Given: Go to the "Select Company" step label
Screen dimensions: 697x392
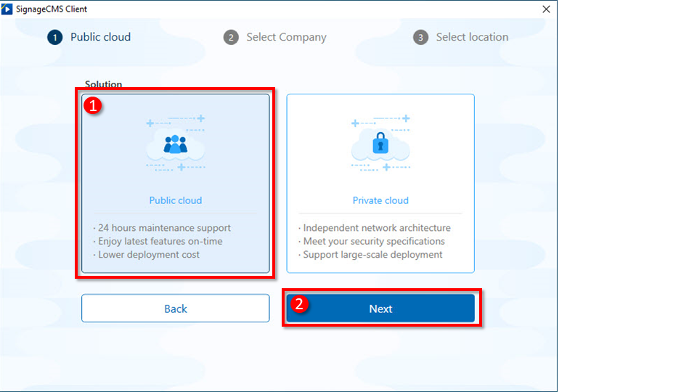Looking at the screenshot, I should click(x=286, y=37).
